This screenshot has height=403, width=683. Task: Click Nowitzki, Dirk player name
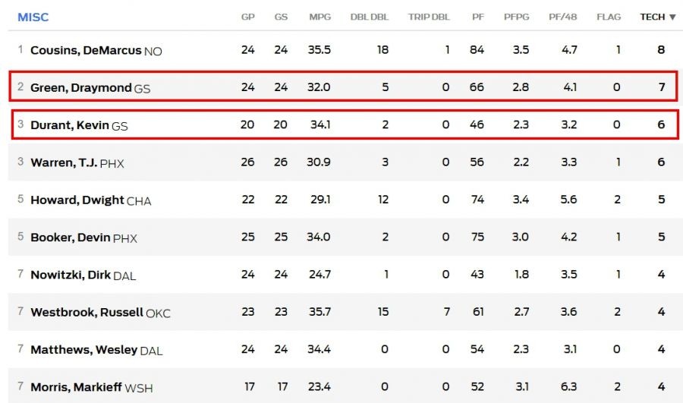[71, 275]
